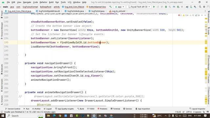210x118 pixels.
Task: Run the app with green play button
Action: 154,7
